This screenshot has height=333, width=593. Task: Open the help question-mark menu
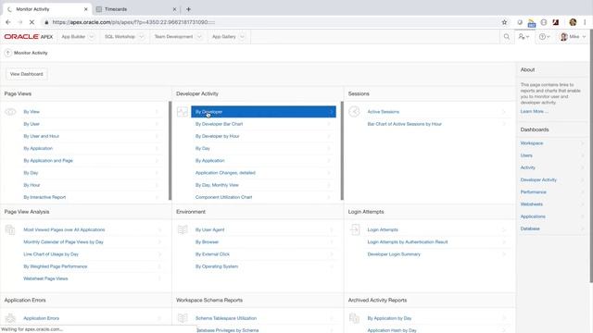(544, 37)
